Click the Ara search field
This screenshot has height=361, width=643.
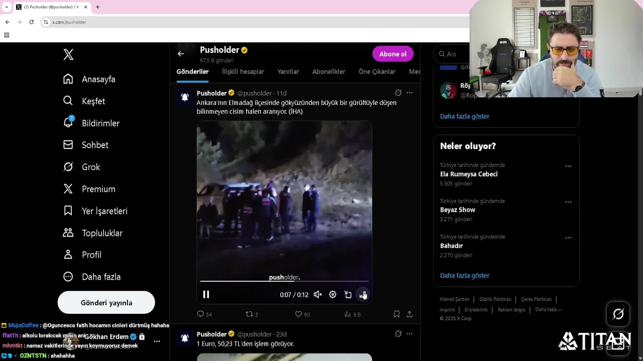point(452,54)
